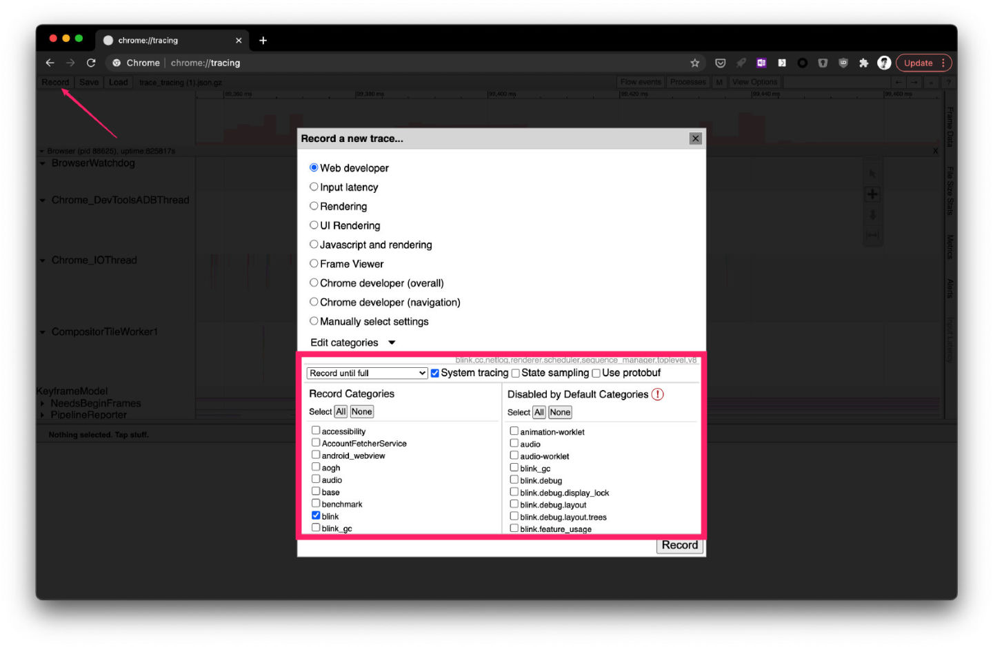The image size is (993, 647).
Task: Open the Record until full dropdown
Action: [367, 373]
